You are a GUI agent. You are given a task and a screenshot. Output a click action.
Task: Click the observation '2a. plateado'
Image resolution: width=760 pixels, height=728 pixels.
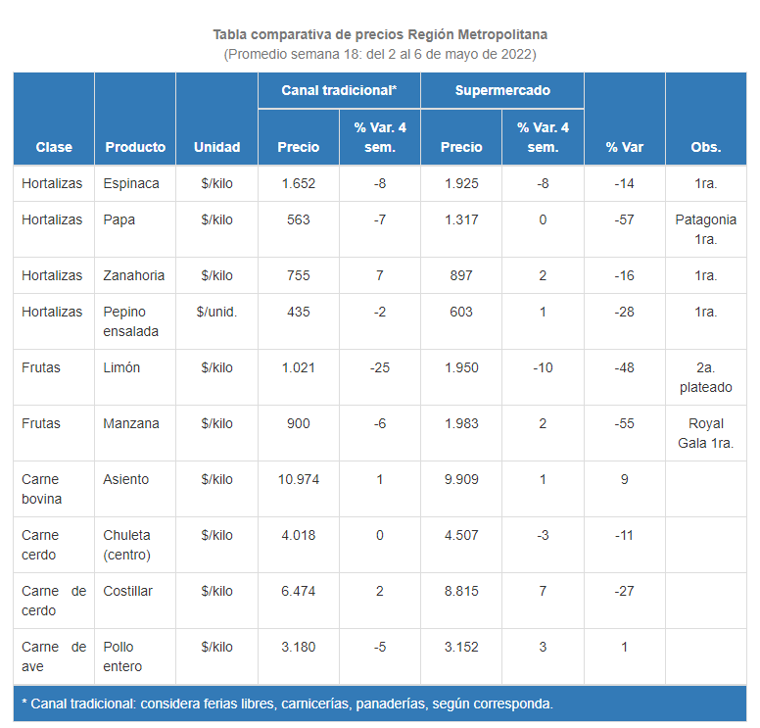(706, 377)
